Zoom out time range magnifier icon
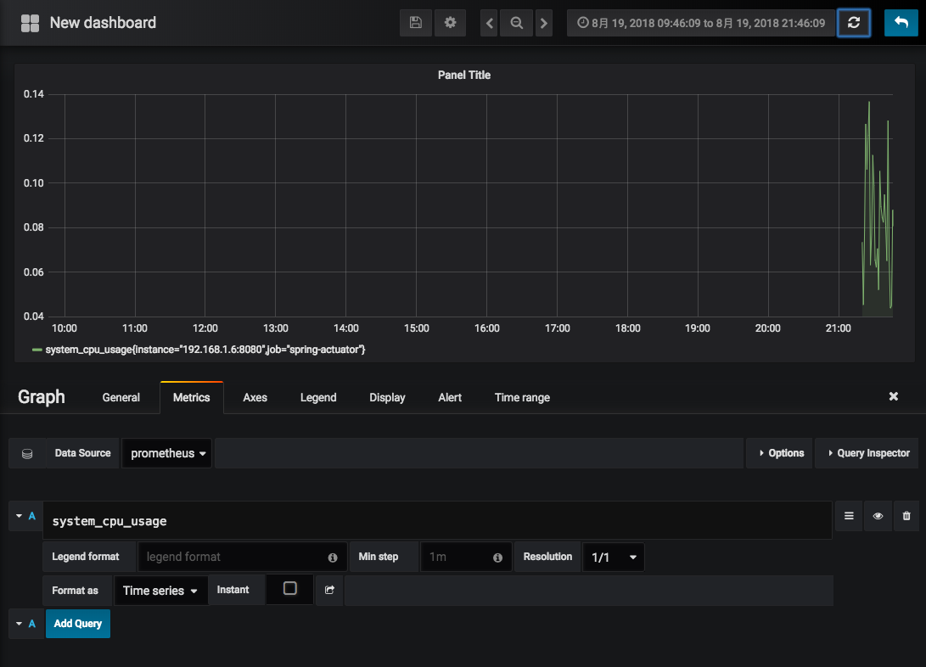 (x=516, y=23)
